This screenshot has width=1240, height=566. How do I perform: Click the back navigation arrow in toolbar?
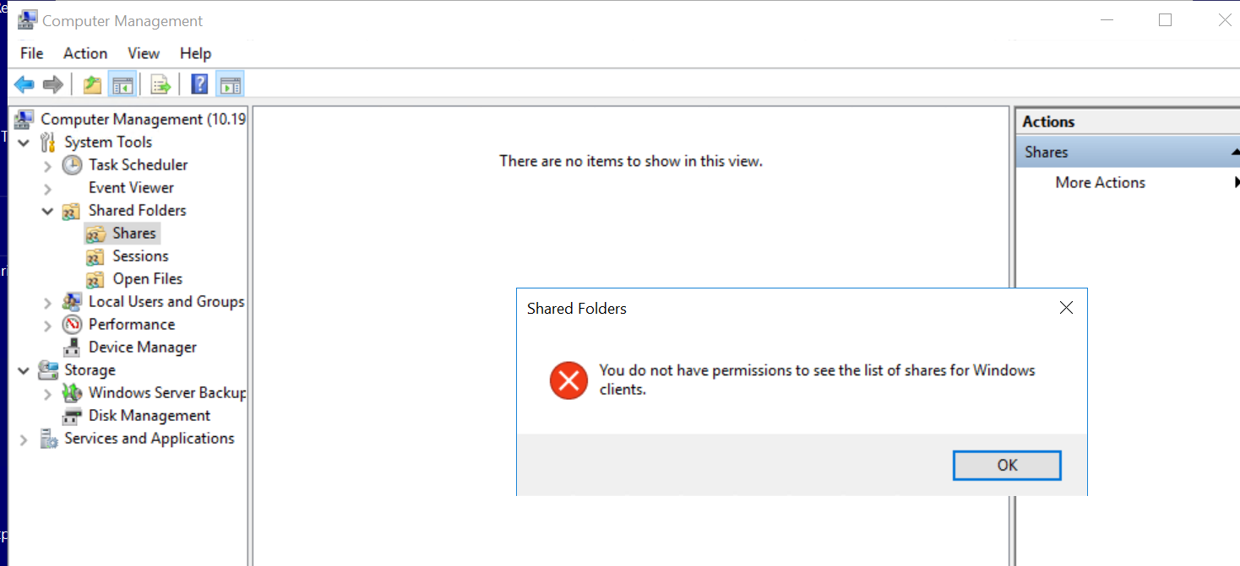click(x=24, y=84)
